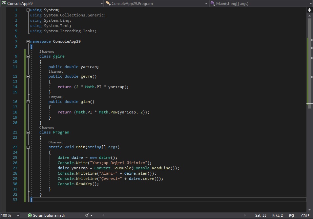Screen dimensions: 313x219
Task: Collapse the alan() method block
Action: pyautogui.click(x=28, y=102)
